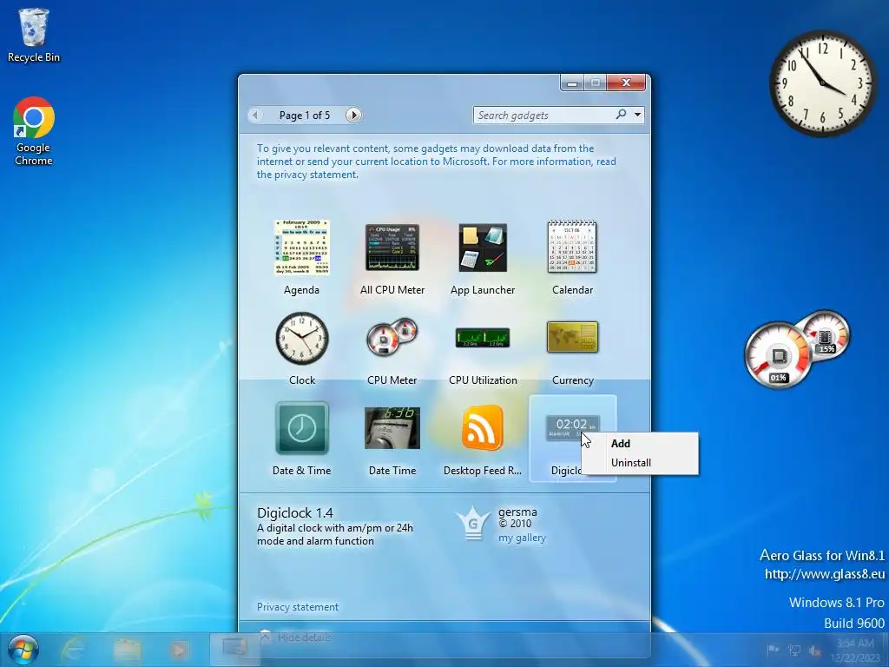Click the gersma publisher logo
The height and width of the screenshot is (667, 889).
pyautogui.click(x=473, y=523)
